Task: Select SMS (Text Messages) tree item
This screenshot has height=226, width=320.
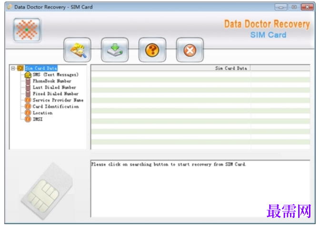Action: click(x=56, y=75)
